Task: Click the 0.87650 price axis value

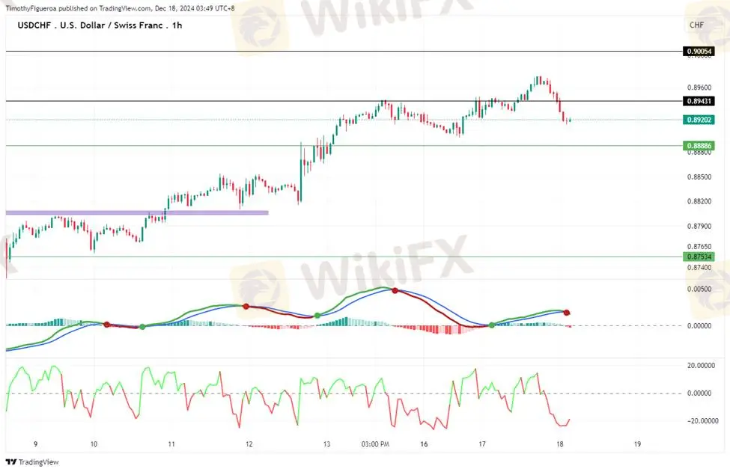Action: click(x=699, y=246)
